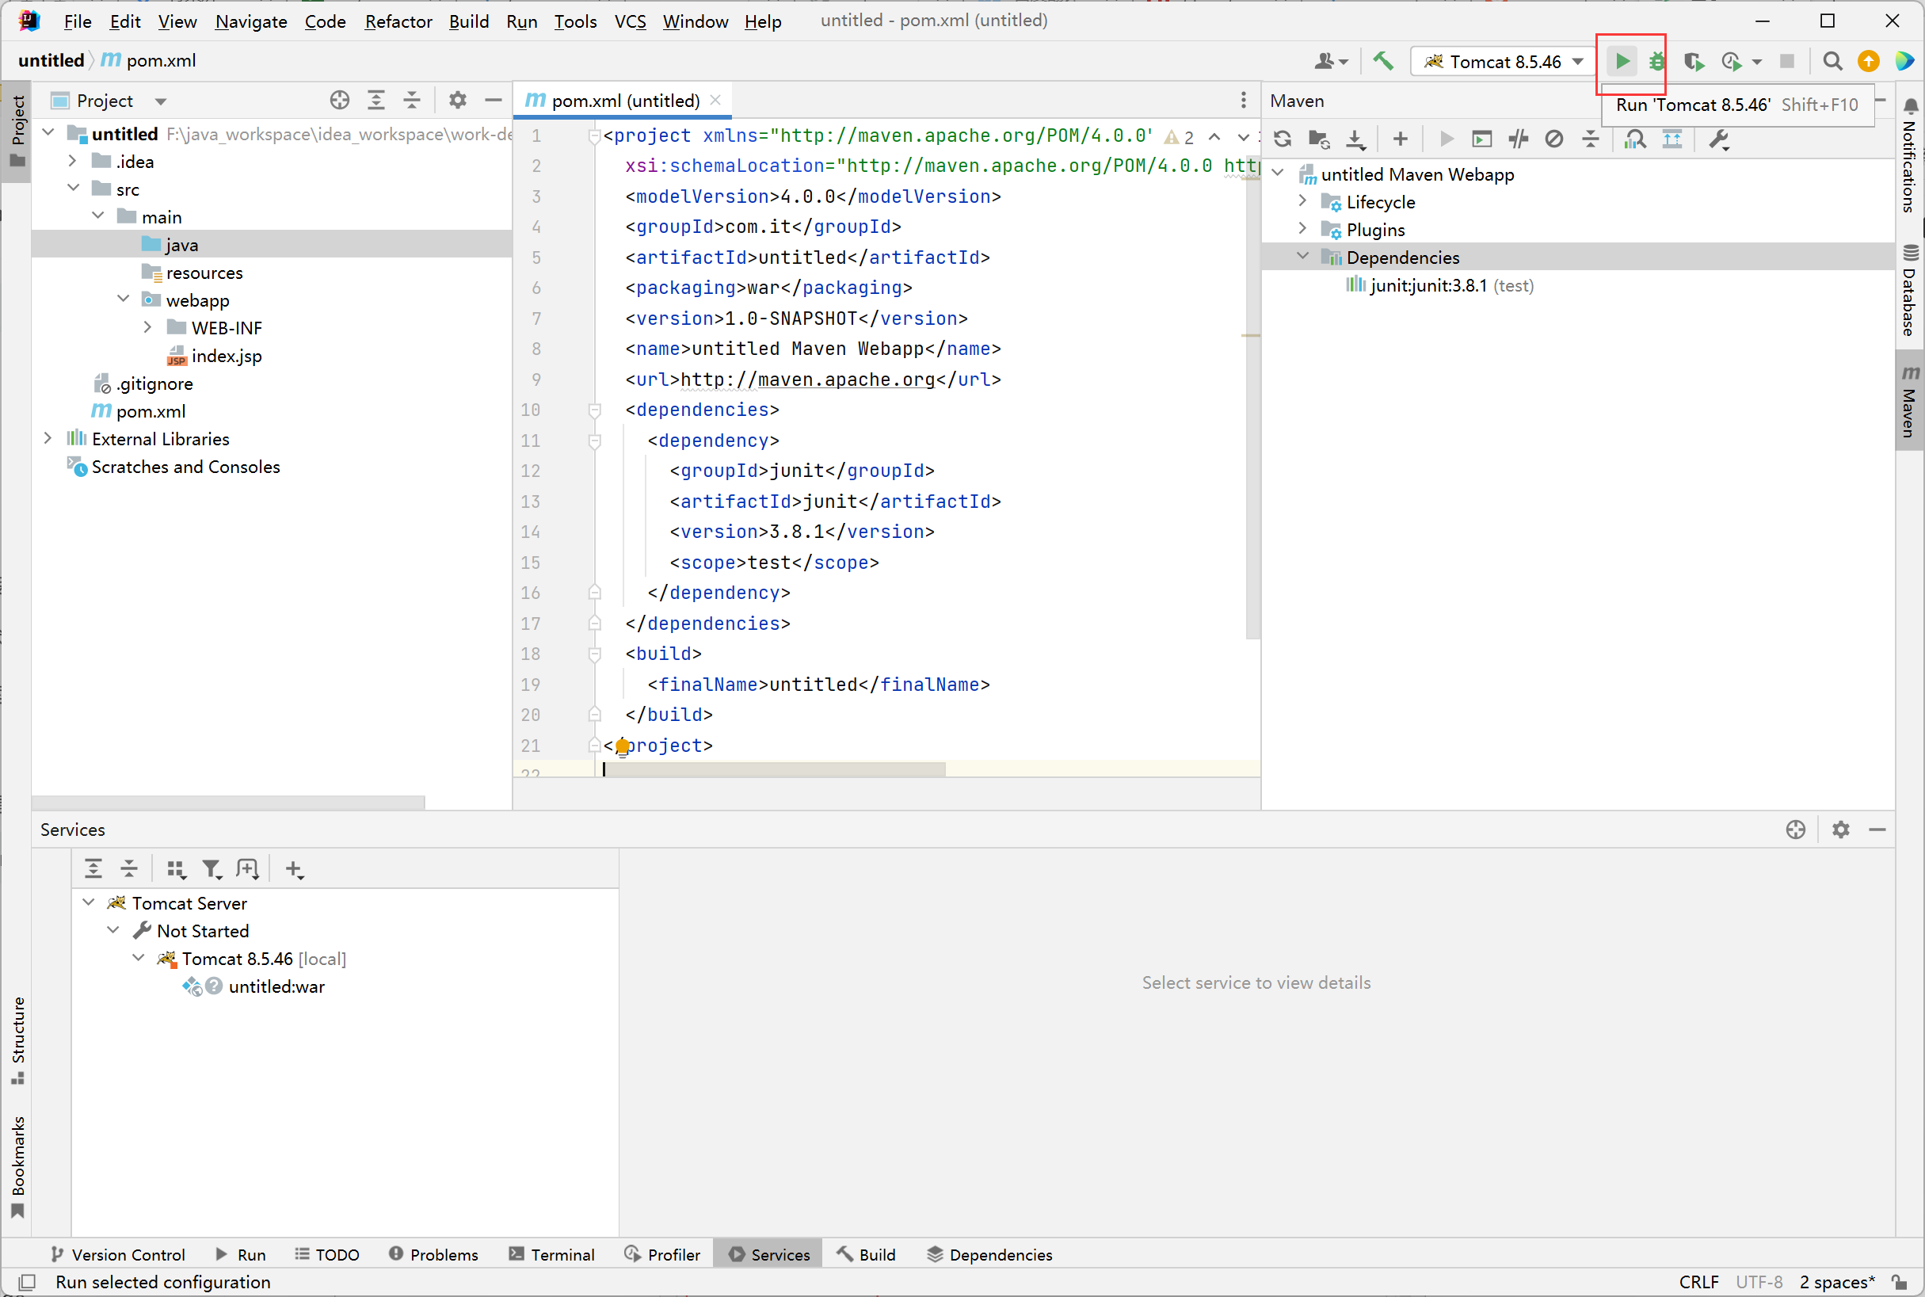Select opened file target icon in Project panel

click(339, 100)
